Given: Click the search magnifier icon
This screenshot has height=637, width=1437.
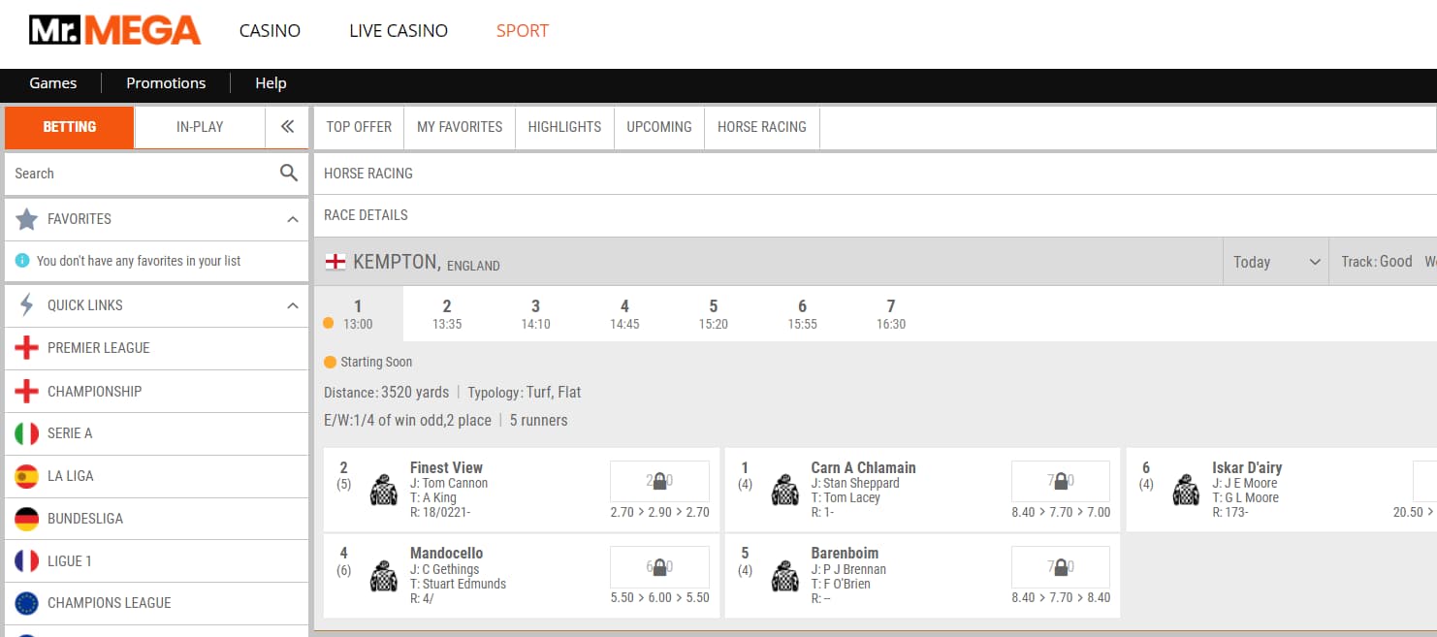Looking at the screenshot, I should point(288,174).
